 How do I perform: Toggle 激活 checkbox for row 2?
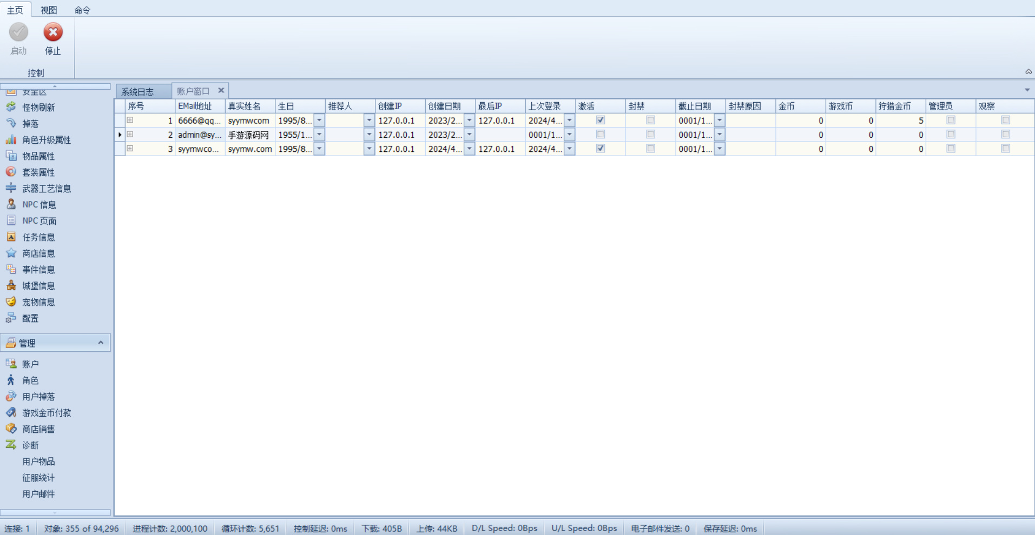point(601,134)
